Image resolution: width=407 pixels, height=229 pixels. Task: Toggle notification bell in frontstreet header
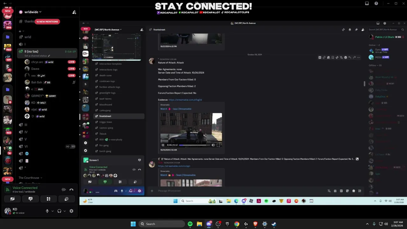pyautogui.click(x=350, y=30)
